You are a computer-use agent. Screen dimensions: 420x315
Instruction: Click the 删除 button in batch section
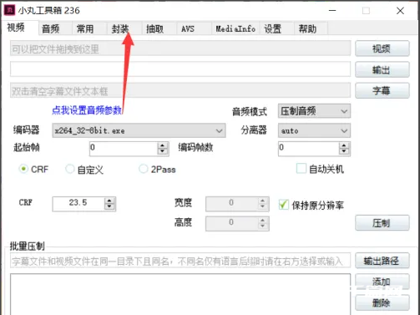(382, 302)
